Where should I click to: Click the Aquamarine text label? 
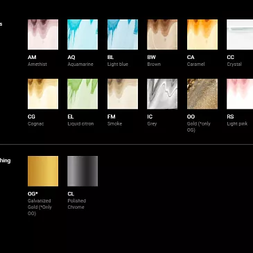(x=80, y=64)
